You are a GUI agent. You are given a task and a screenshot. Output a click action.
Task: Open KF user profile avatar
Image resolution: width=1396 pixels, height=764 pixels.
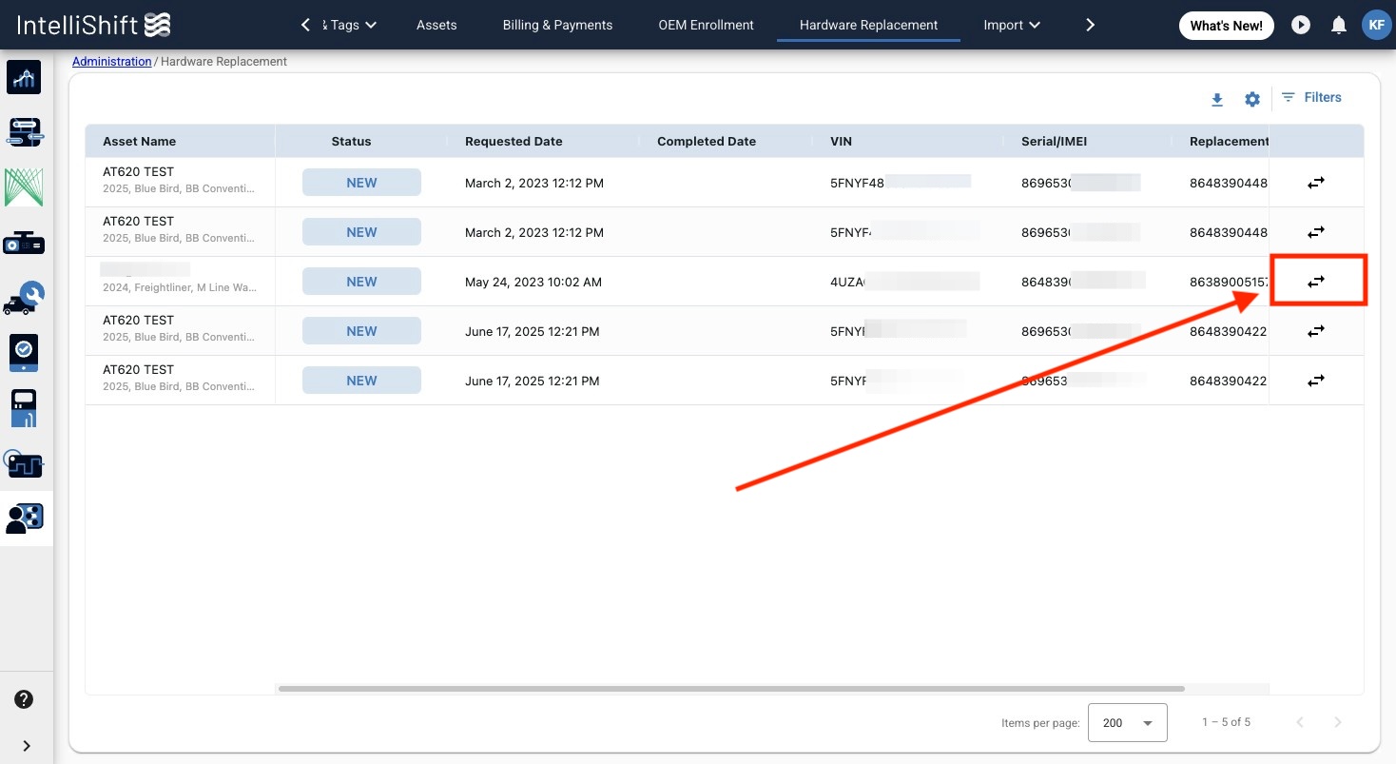point(1376,26)
